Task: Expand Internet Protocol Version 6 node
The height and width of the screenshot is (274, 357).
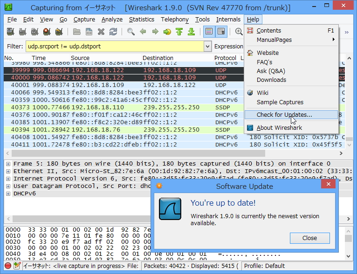Action: pyautogui.click(x=8, y=179)
